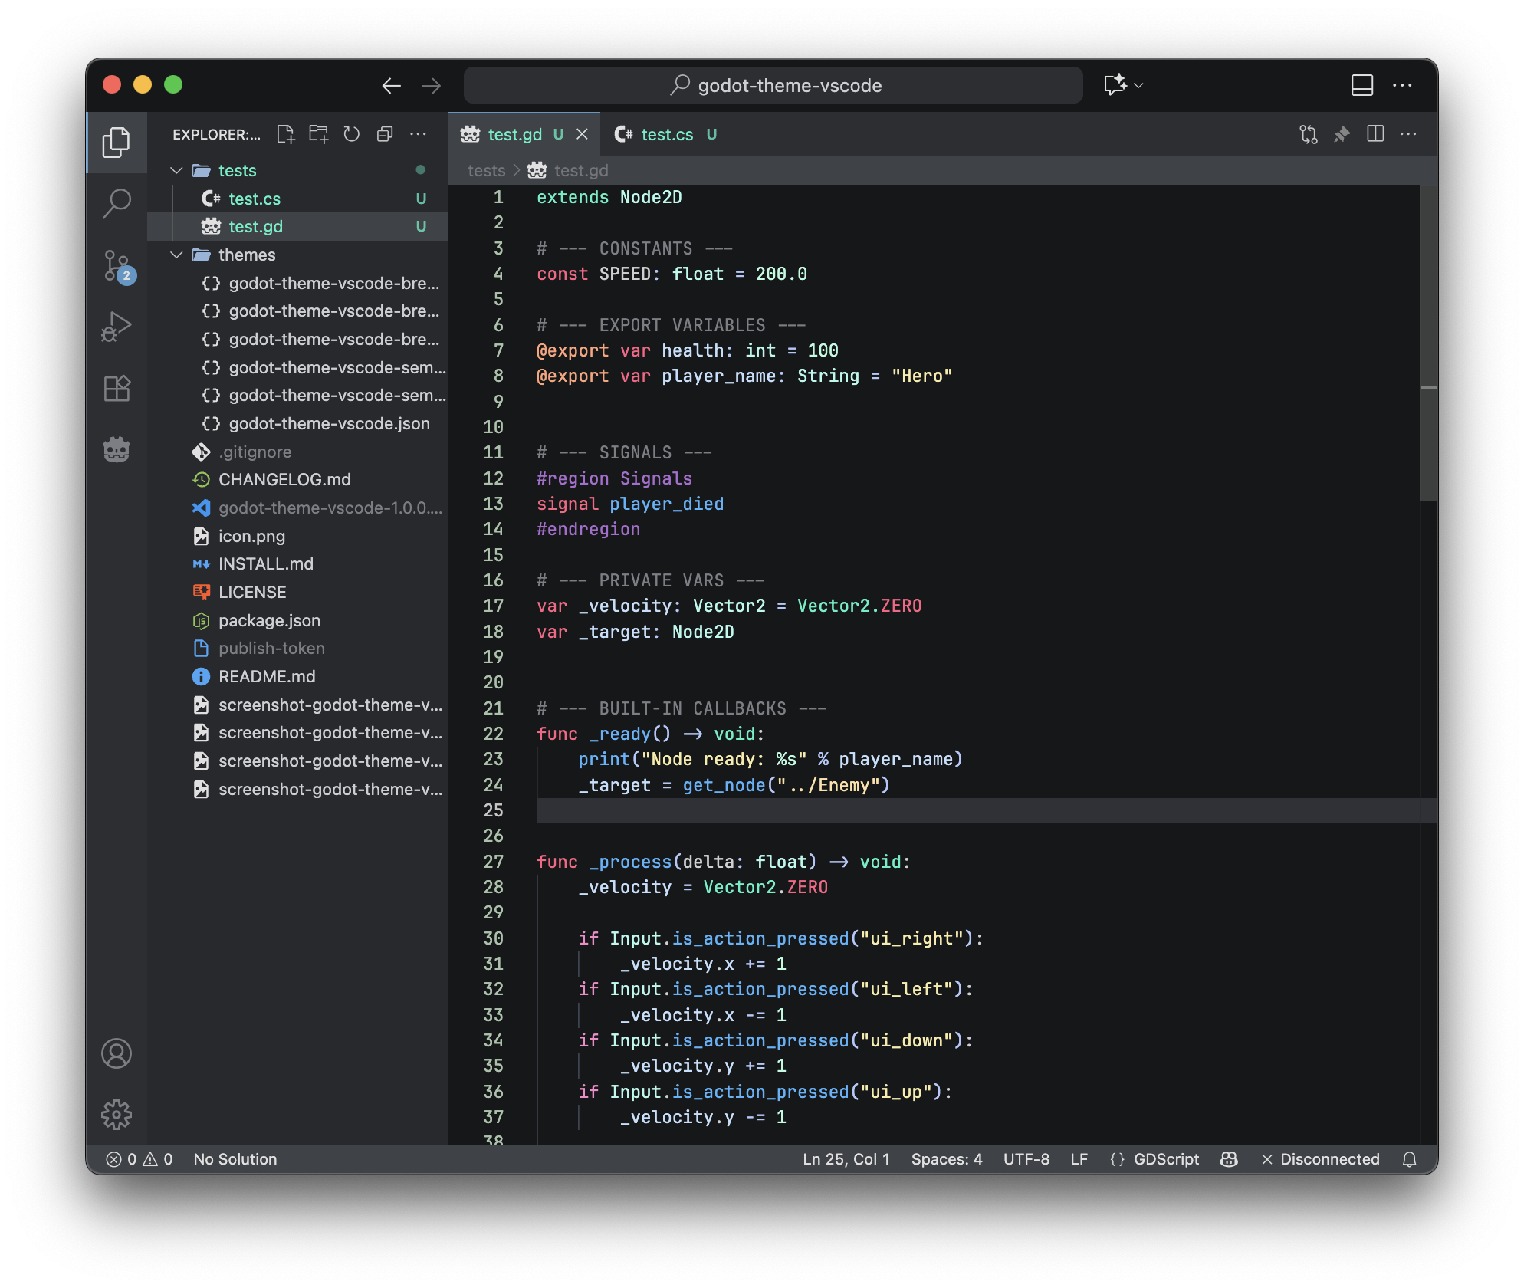This screenshot has height=1288, width=1524.
Task: Click the Disconnected status button
Action: 1320,1159
